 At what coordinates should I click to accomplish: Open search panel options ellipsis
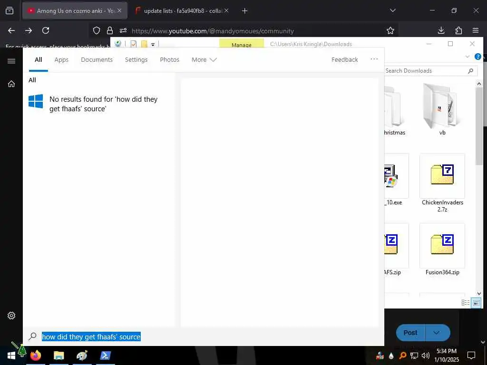[374, 59]
